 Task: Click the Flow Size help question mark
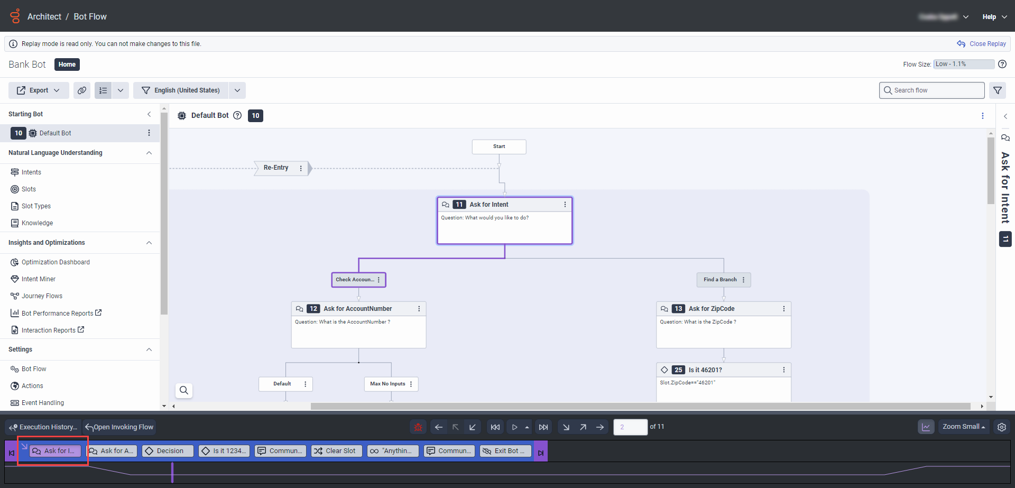1002,64
